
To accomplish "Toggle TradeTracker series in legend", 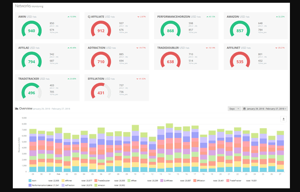I will (x=228, y=181).
